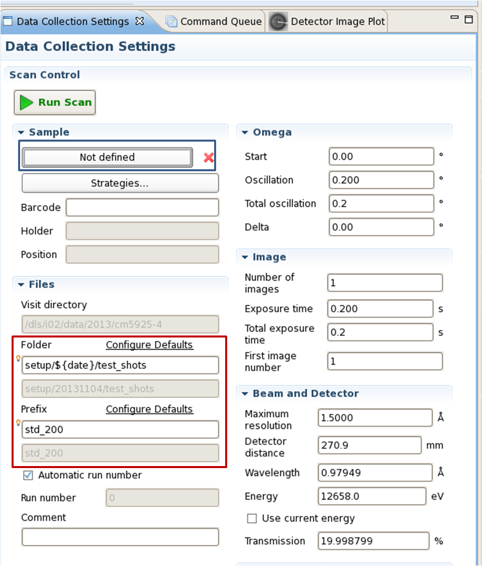Click the Prefix field lightbulb hint icon

(x=19, y=423)
